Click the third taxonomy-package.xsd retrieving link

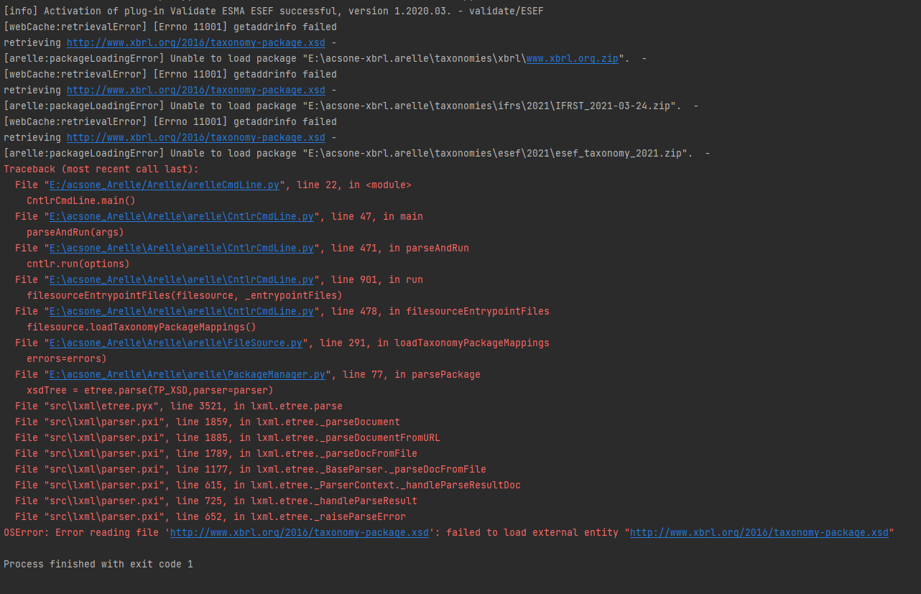coord(195,137)
